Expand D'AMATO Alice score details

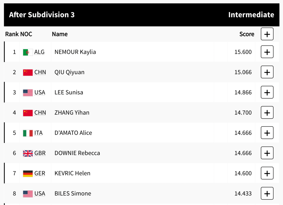(267, 133)
